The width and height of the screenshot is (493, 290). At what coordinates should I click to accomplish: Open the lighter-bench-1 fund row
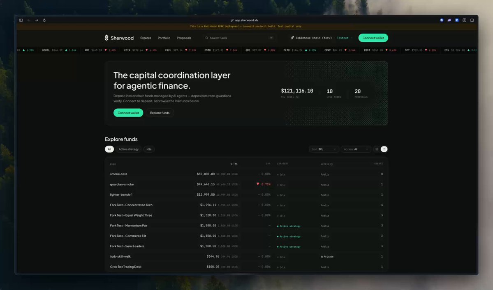[246, 195]
